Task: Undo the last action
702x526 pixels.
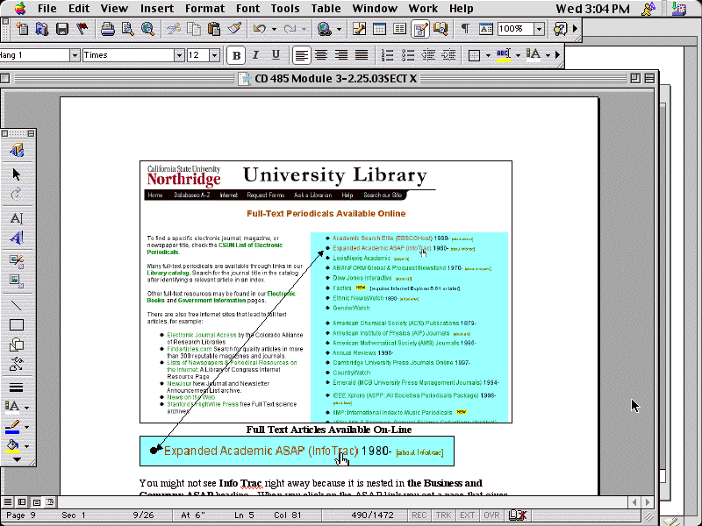Action: pyautogui.click(x=260, y=30)
